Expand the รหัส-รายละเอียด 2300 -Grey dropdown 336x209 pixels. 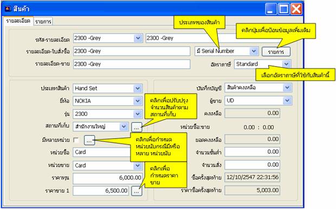pyautogui.click(x=138, y=38)
